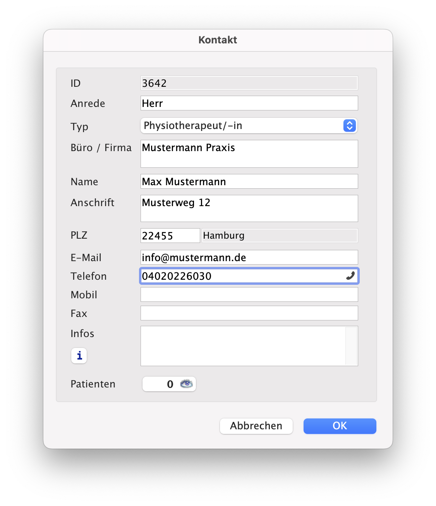This screenshot has width=436, height=506.
Task: Focus the empty Fax field
Action: [249, 313]
